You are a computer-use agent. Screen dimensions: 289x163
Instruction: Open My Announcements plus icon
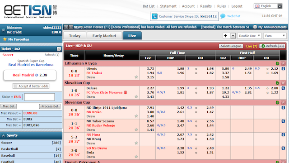[255, 27]
